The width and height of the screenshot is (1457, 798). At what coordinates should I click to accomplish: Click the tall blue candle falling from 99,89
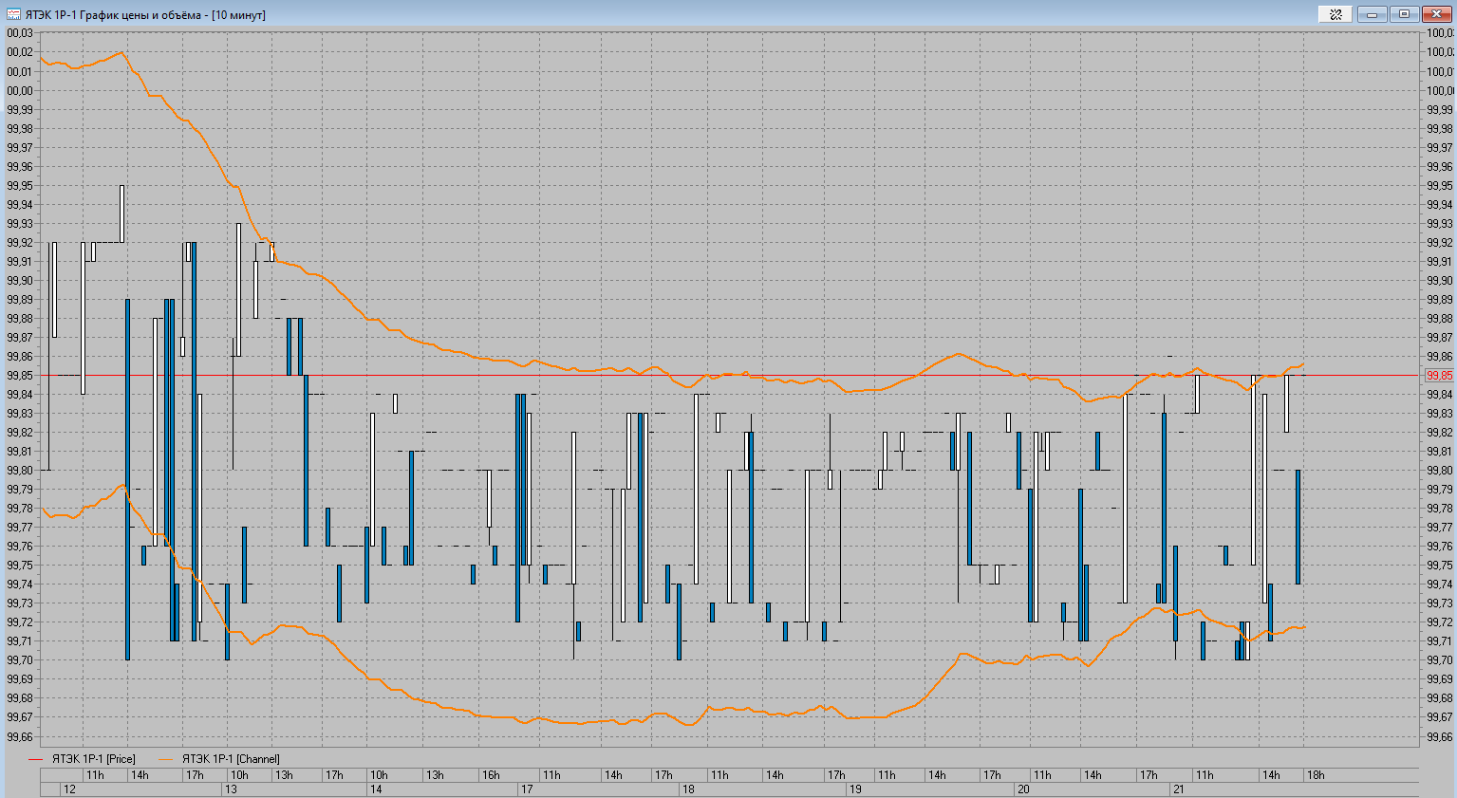127,479
